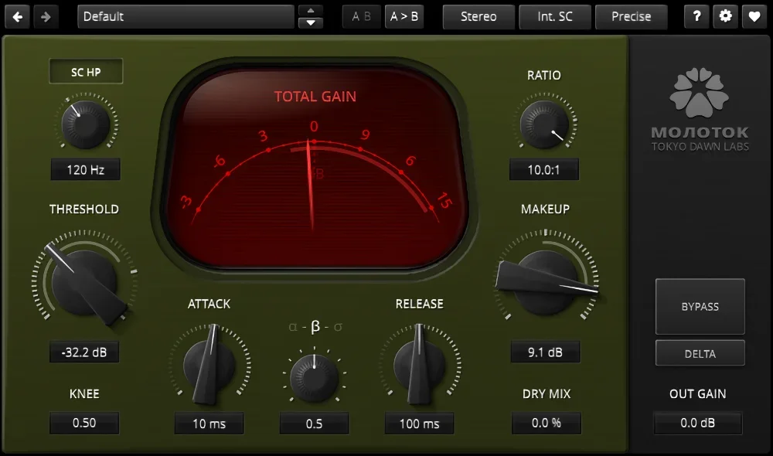This screenshot has width=773, height=456.
Task: Open settings via the gear icon
Action: pyautogui.click(x=725, y=16)
